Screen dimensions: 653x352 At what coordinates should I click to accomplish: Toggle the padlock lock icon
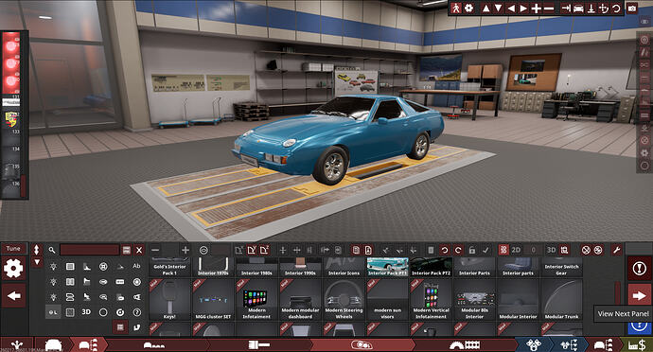tap(472, 250)
